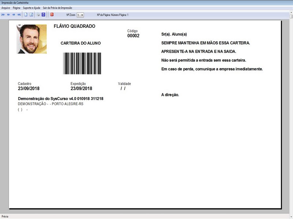Click the name FLÁVIO QUADRADO

pyautogui.click(x=74, y=26)
